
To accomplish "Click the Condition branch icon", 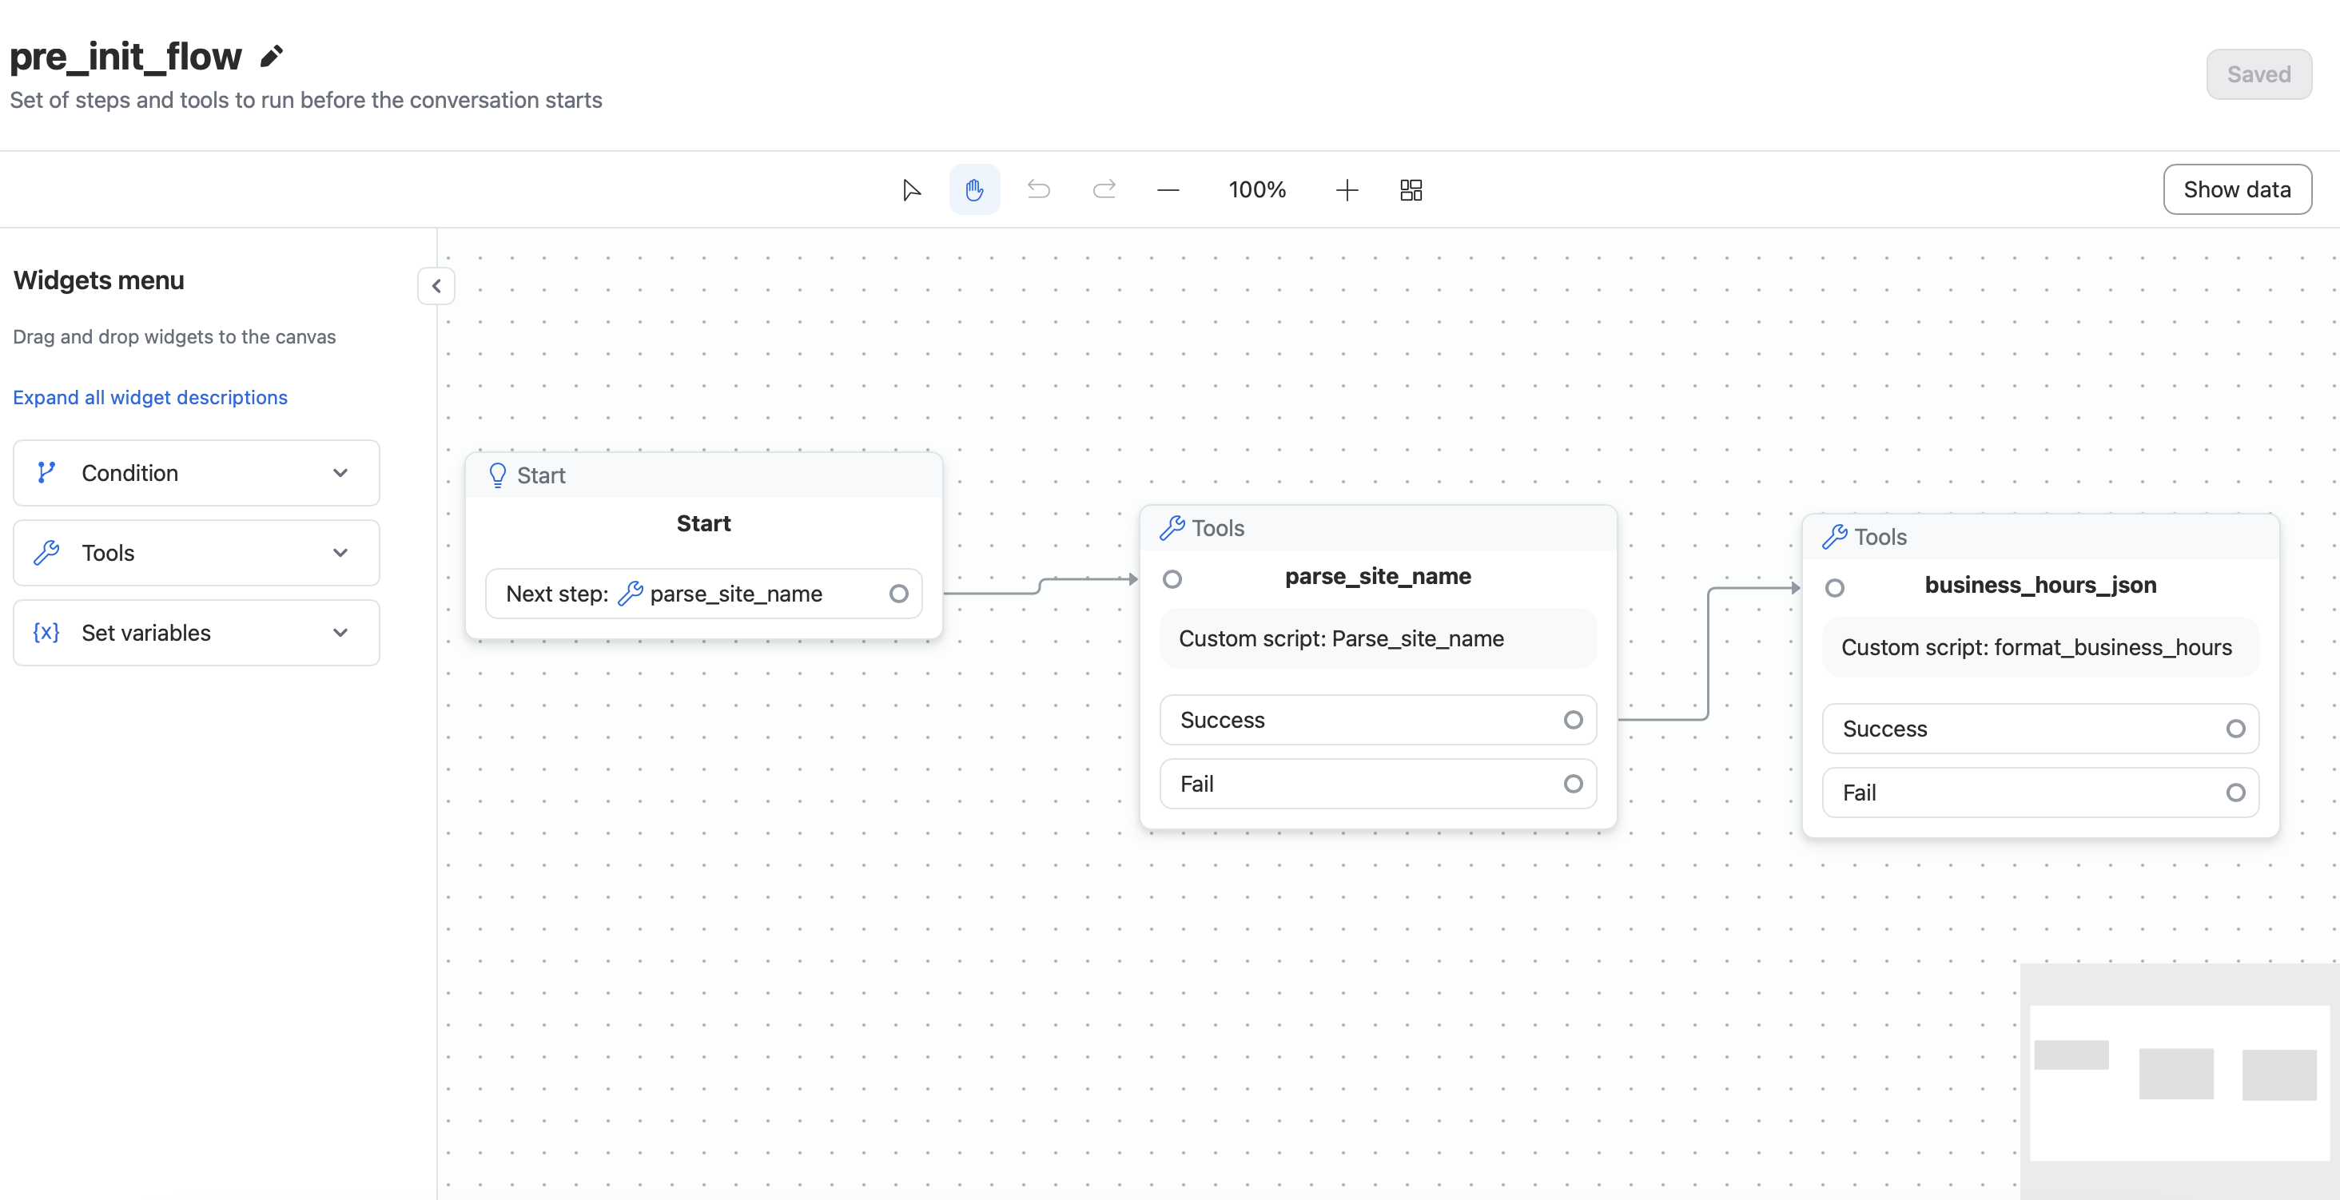I will coord(46,473).
